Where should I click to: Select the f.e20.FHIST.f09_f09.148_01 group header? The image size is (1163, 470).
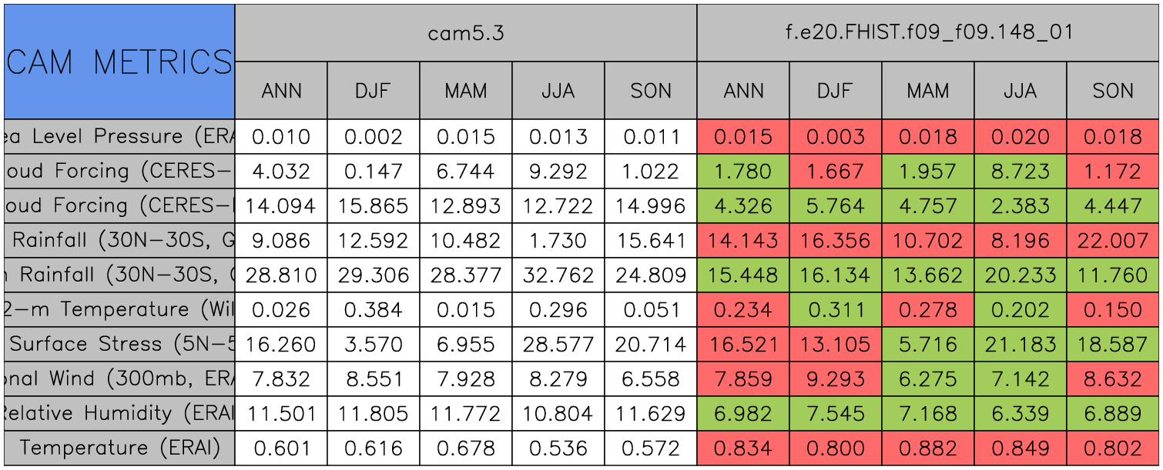pyautogui.click(x=927, y=33)
